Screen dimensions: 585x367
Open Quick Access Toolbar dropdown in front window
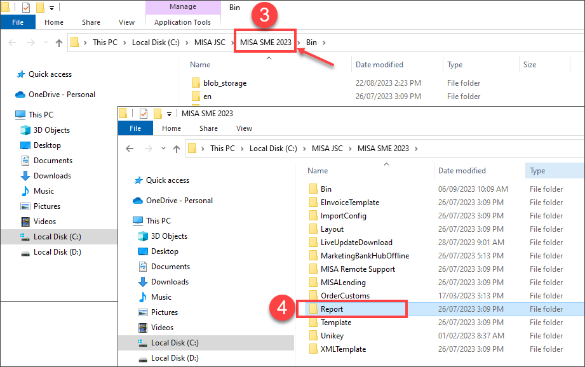coord(169,114)
